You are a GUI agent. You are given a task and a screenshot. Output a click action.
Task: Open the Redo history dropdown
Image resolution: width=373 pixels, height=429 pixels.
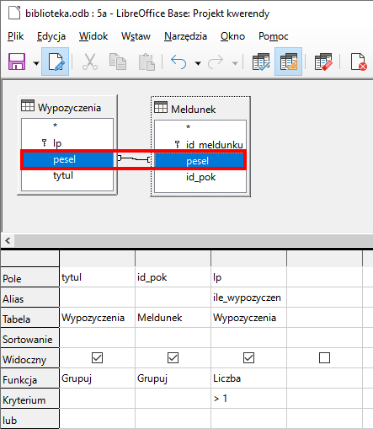pos(235,63)
